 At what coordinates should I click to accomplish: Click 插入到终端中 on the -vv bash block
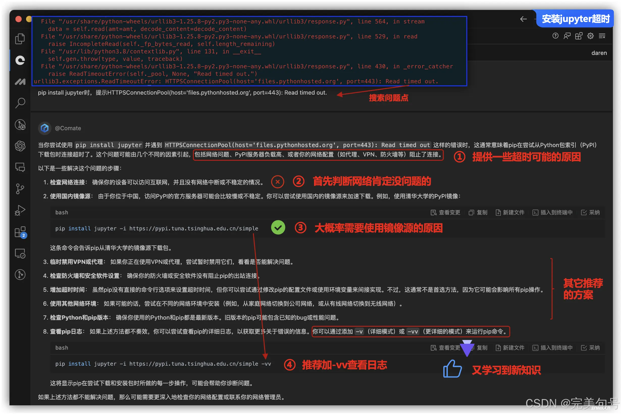pos(552,348)
